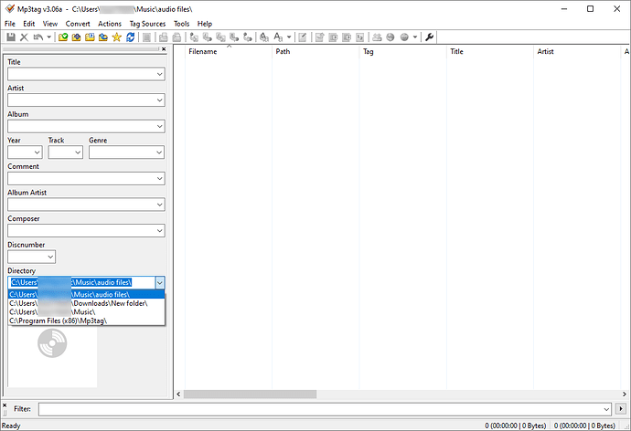Click the second globe tag source icon
This screenshot has height=431, width=631.
point(404,37)
